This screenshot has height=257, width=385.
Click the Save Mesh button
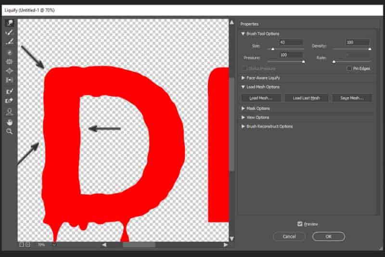pos(352,98)
